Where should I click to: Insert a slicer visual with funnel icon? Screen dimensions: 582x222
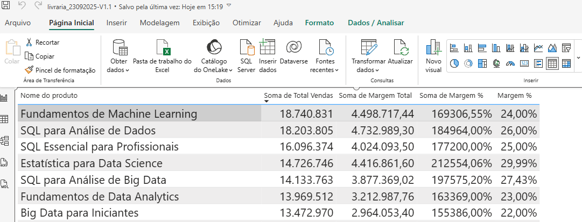pyautogui.click(x=566, y=48)
